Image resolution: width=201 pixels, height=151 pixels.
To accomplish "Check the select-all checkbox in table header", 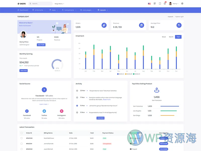I will click(22, 133).
